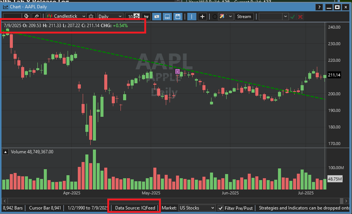Click the '8,942 Bars' status entry
The width and height of the screenshot is (352, 214).
pos(13,208)
